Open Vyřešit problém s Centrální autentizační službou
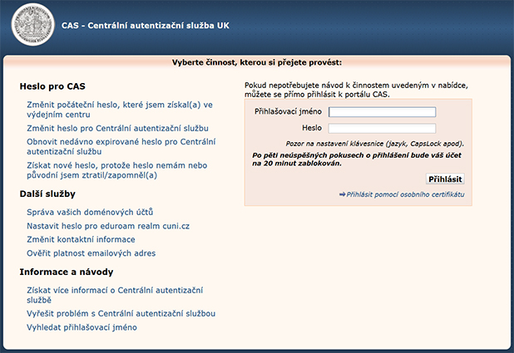Image resolution: width=514 pixels, height=353 pixels. coord(121,314)
